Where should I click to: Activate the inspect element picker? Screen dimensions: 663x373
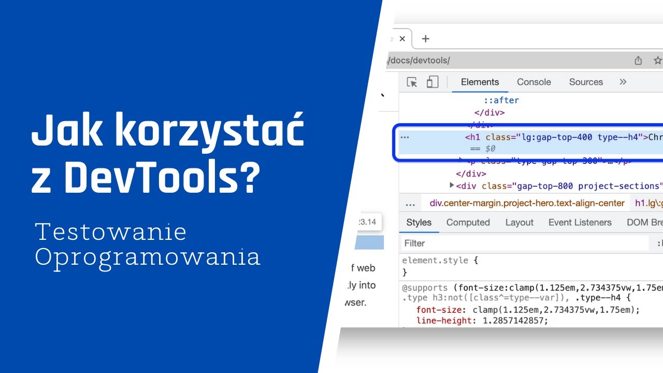click(412, 82)
